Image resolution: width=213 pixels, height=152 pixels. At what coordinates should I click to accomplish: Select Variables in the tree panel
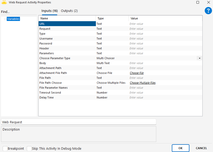[13, 19]
